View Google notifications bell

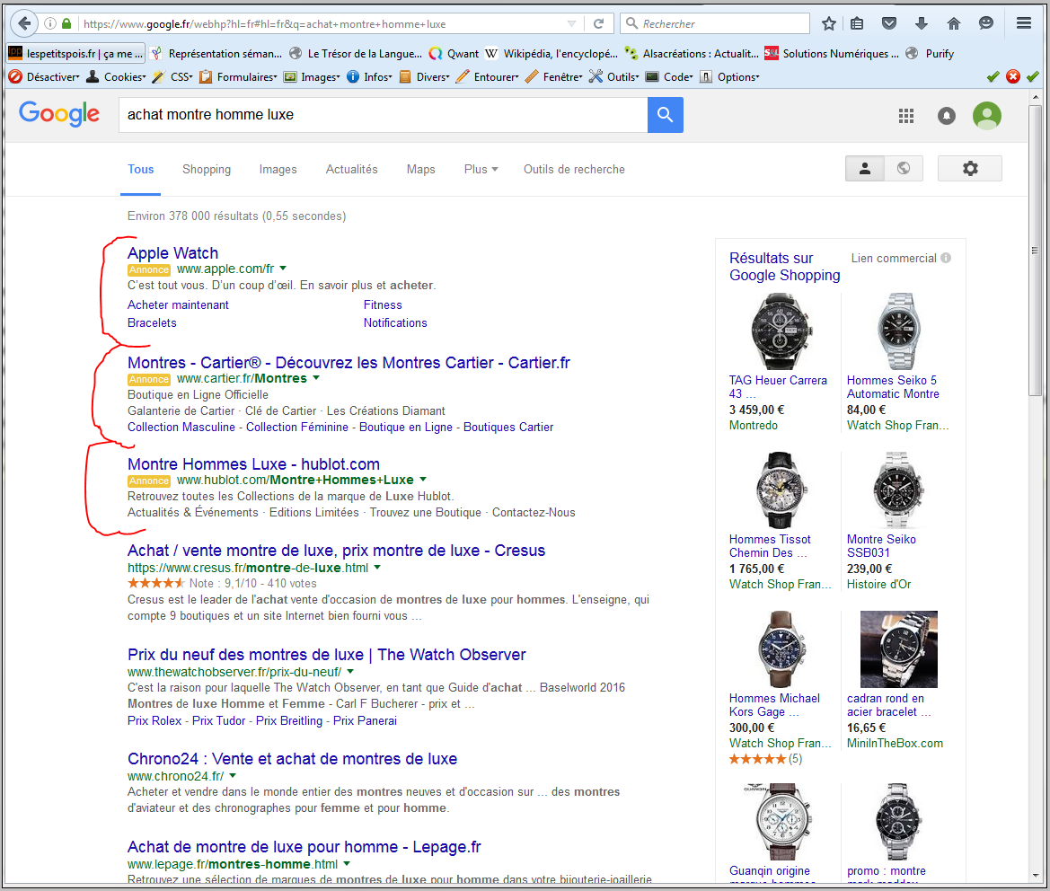point(946,116)
